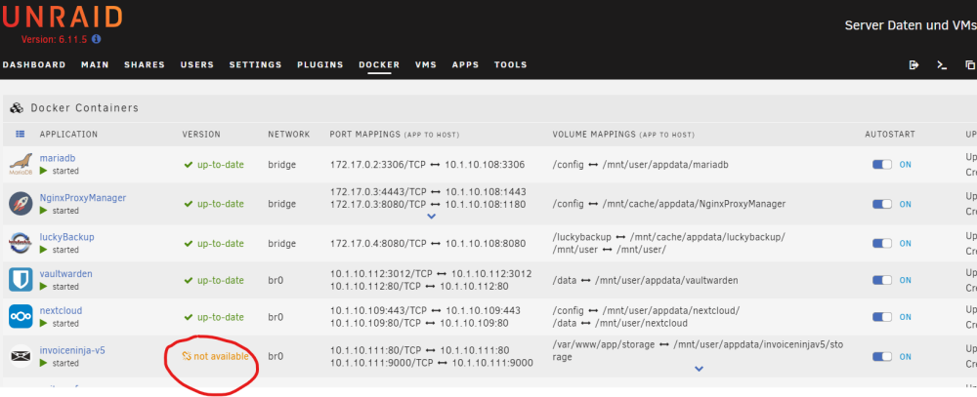
Task: Click the NETWORK column header
Action: (289, 135)
